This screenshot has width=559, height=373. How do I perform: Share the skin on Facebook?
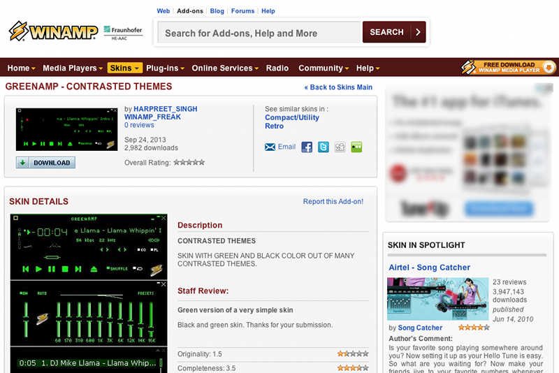point(307,147)
